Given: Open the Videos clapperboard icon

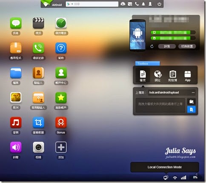Looking at the screenshot, I should point(38,23).
